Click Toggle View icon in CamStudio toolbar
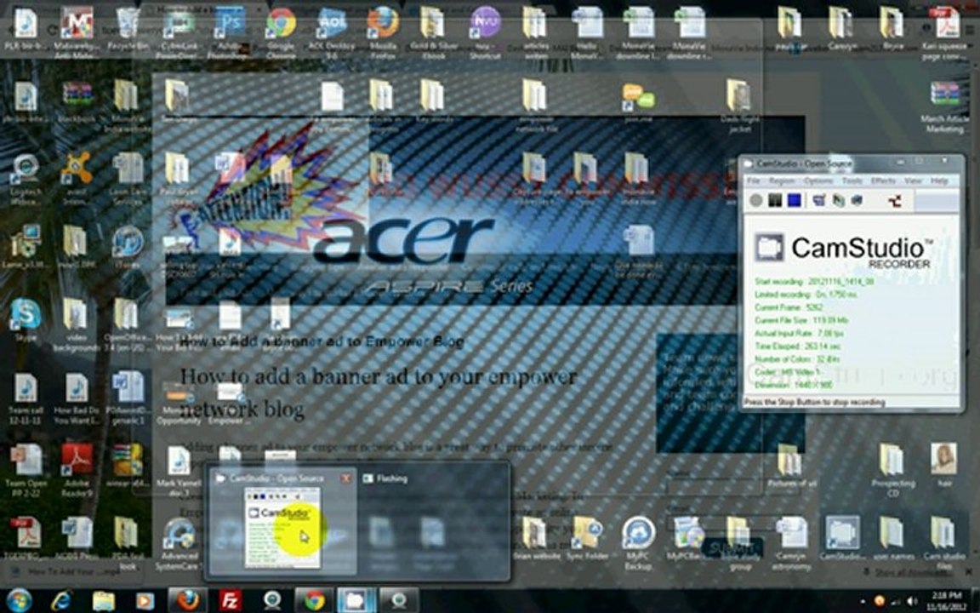The width and height of the screenshot is (980, 613). coord(818,200)
